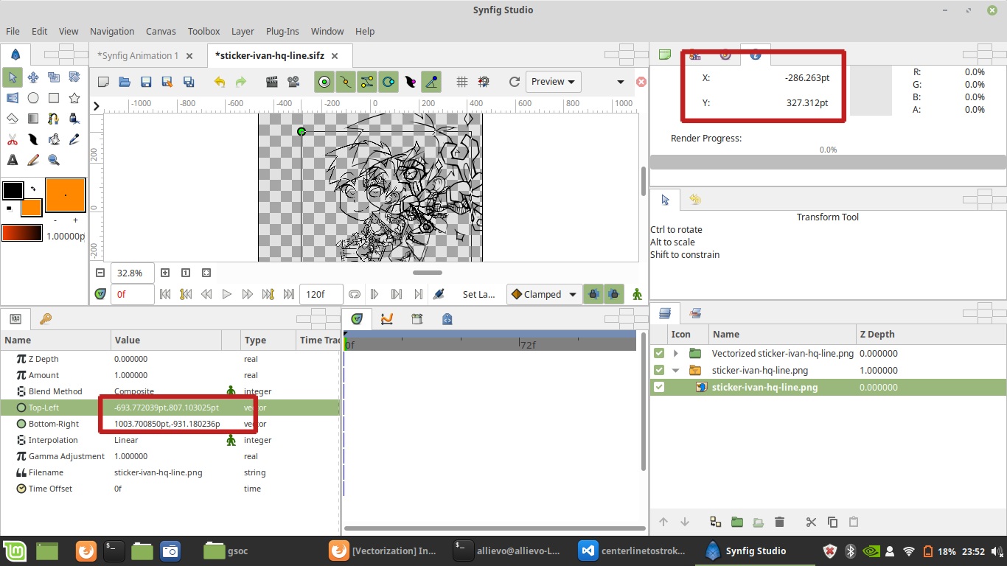Select the Zoom tool in the toolbox

(x=54, y=159)
